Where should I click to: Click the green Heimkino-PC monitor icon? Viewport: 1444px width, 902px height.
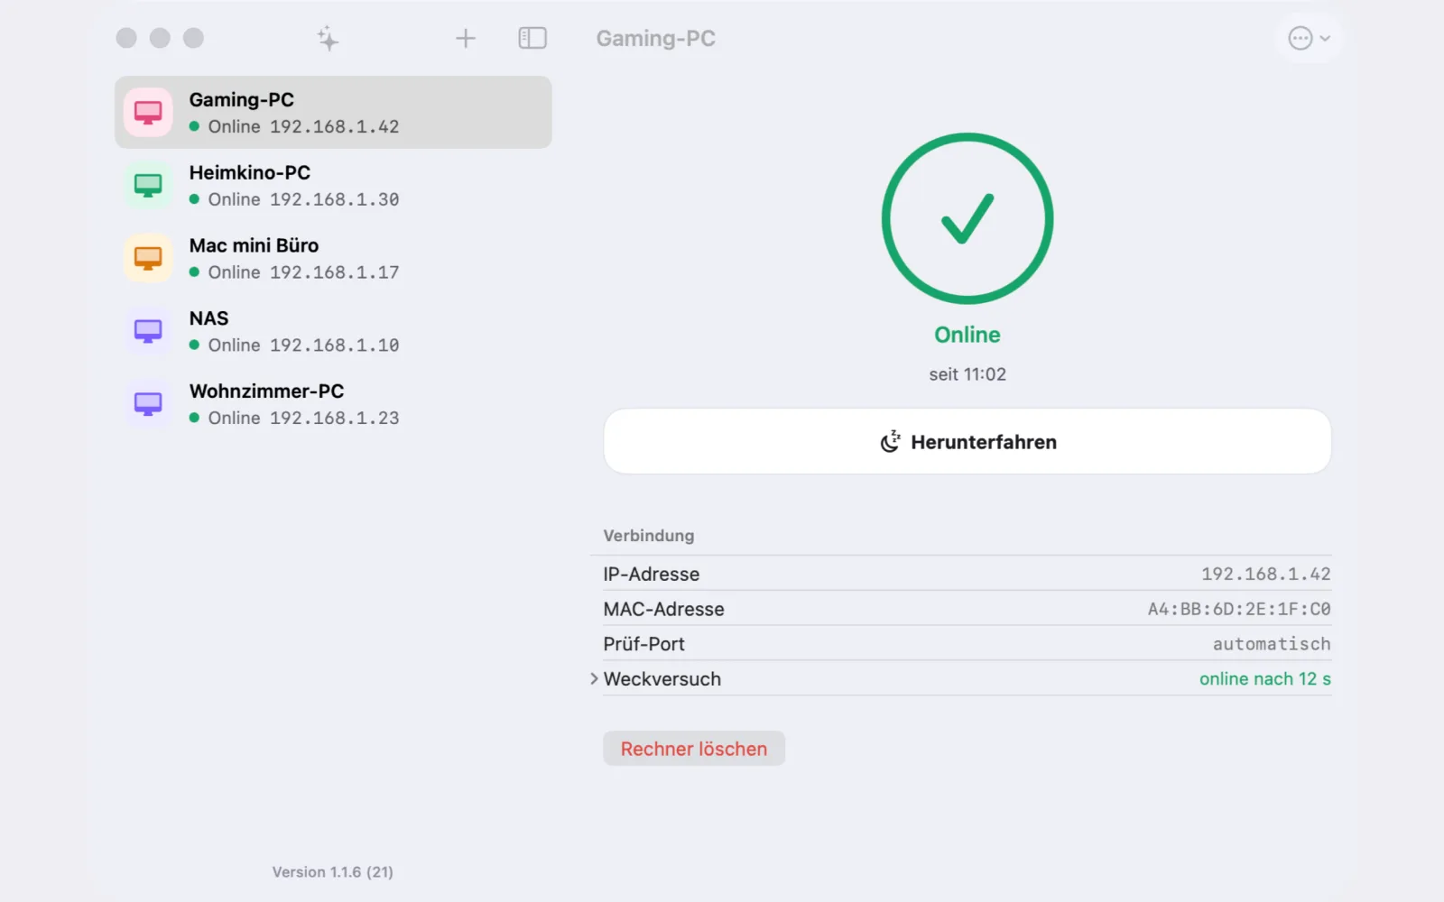[148, 185]
